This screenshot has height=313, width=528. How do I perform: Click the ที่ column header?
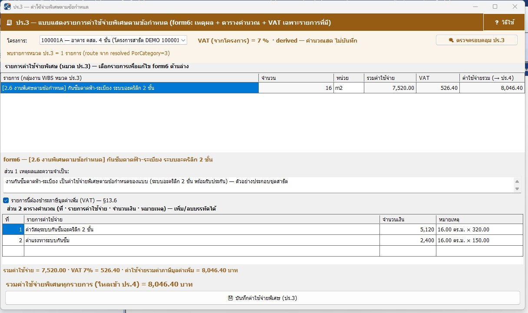(x=13, y=219)
